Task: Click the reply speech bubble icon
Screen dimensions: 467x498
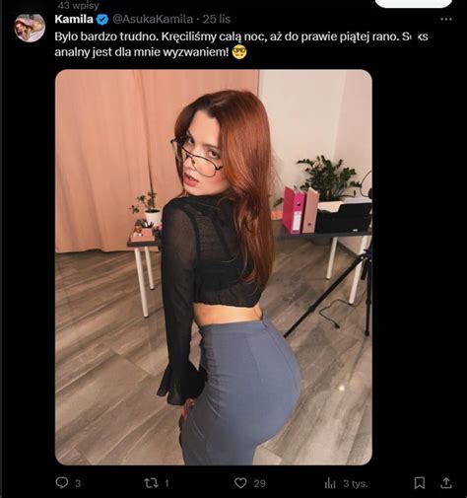Action: point(62,482)
